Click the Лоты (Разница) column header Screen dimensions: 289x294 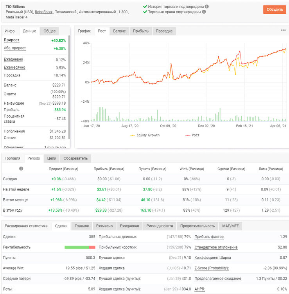coord(271,169)
